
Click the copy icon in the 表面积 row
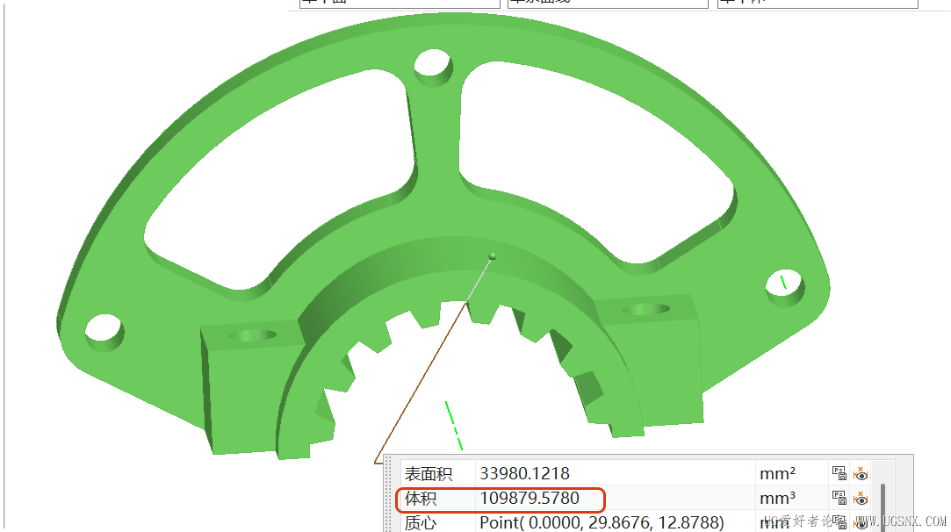(x=839, y=473)
